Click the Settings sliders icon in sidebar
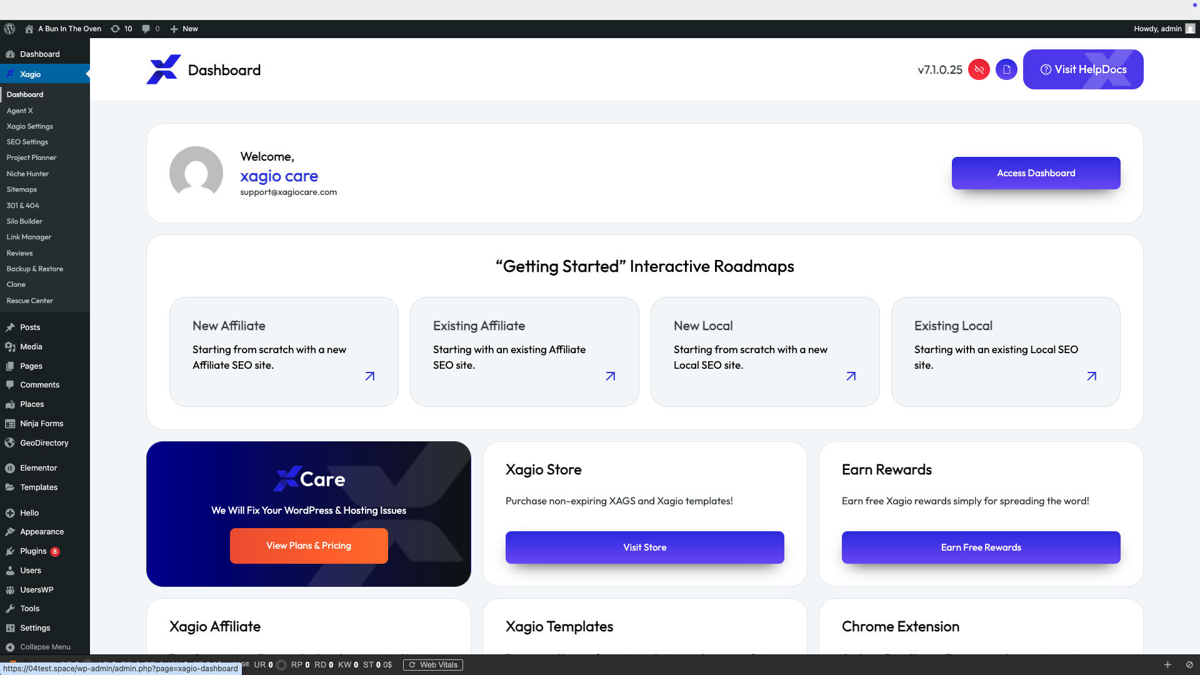Screen dimensions: 1200x675 [x=10, y=628]
